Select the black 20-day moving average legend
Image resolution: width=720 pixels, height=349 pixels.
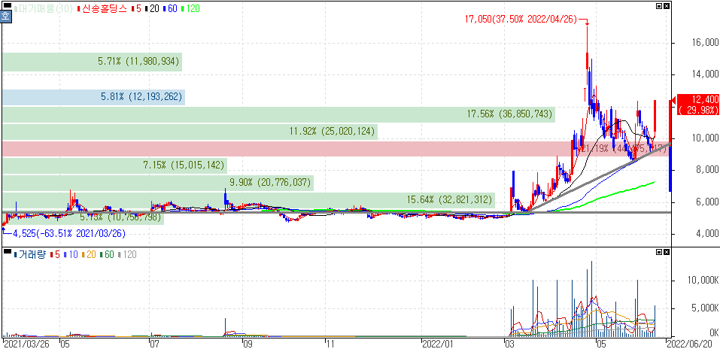pyautogui.click(x=150, y=9)
